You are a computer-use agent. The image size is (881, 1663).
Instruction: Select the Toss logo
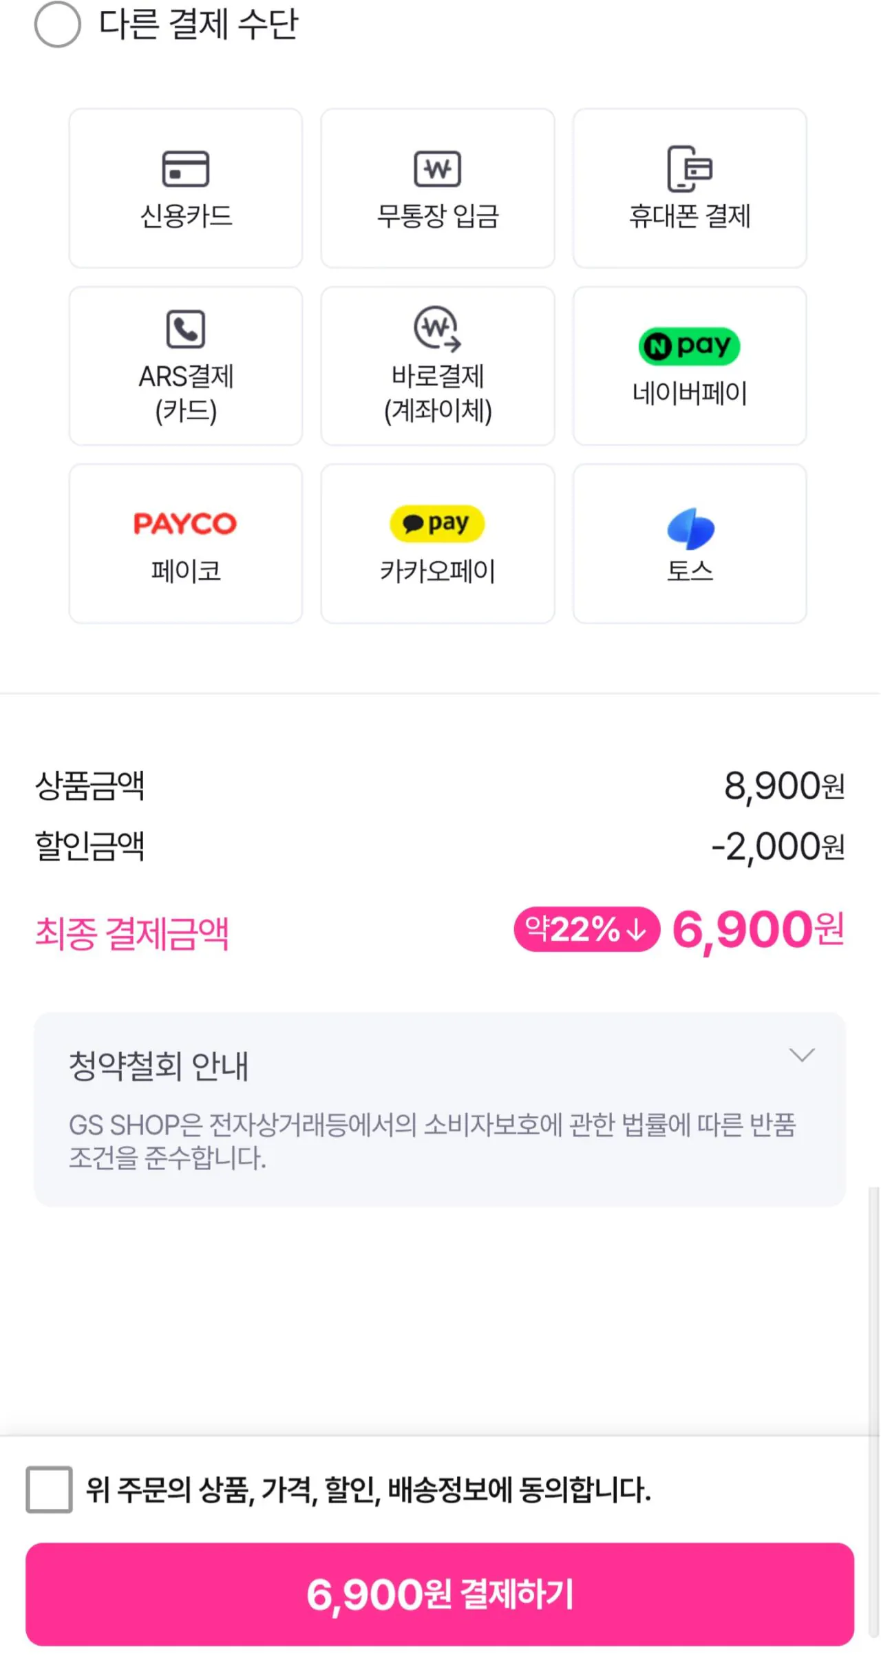(x=690, y=529)
